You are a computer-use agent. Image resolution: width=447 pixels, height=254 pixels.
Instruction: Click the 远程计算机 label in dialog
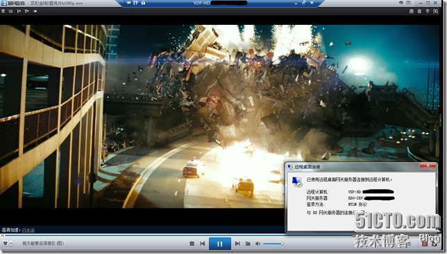click(318, 192)
